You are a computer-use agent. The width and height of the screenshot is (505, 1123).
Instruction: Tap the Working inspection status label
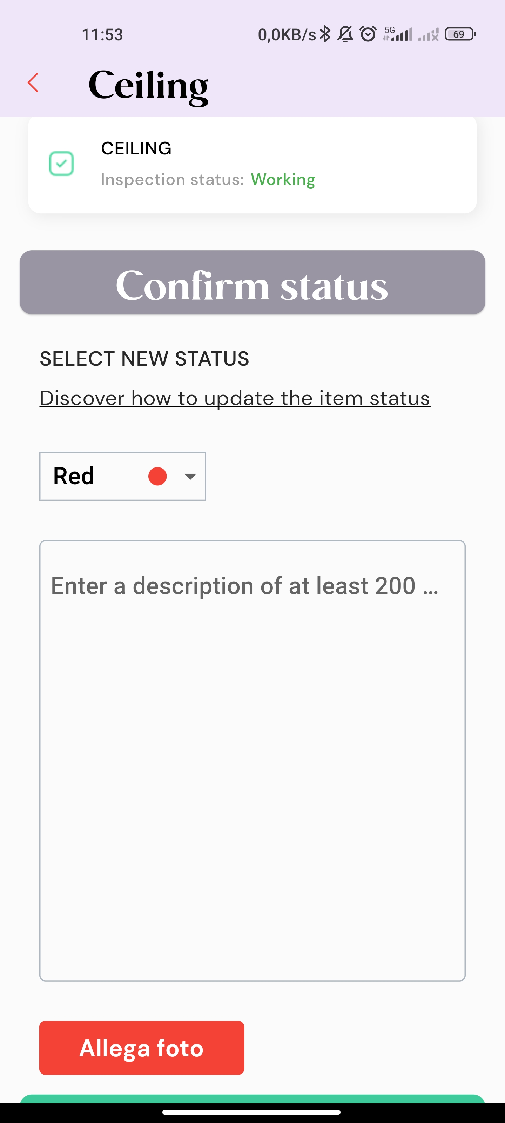click(283, 180)
